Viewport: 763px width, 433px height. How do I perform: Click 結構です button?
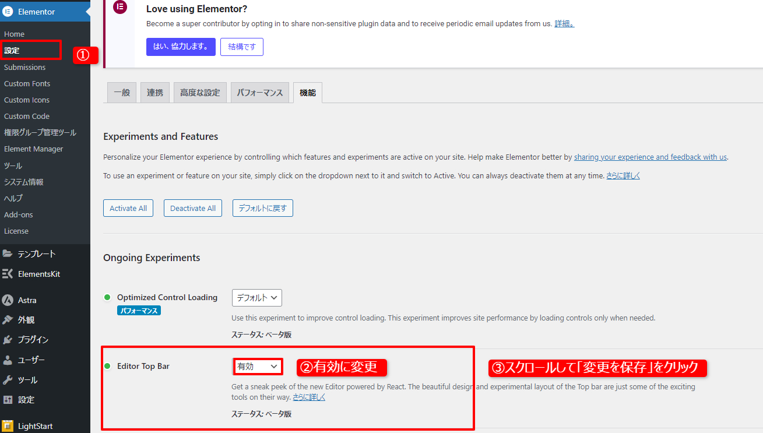pos(242,47)
